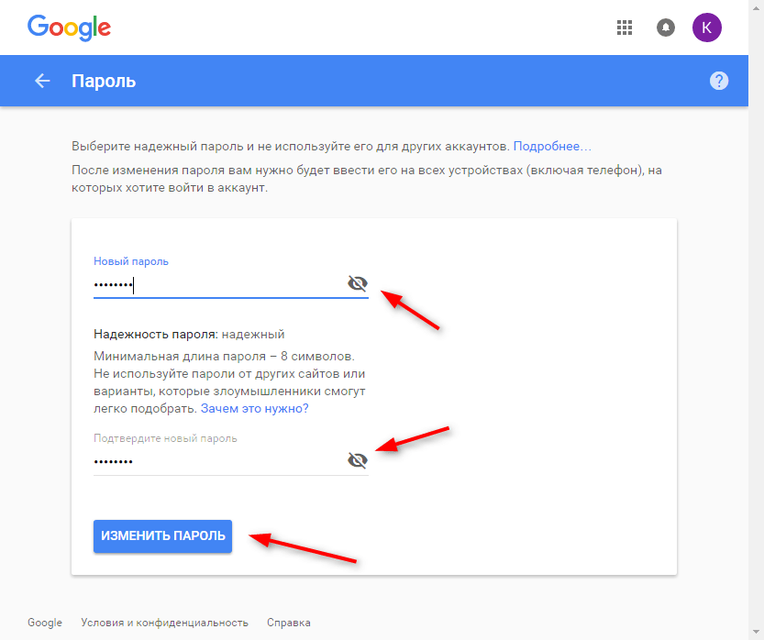
Task: Go back using the header arrow
Action: [42, 81]
